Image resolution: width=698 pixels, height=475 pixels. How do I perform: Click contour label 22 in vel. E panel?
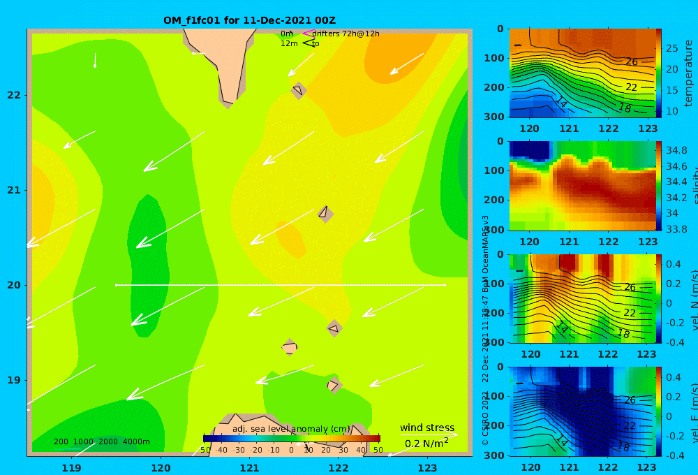pyautogui.click(x=629, y=425)
